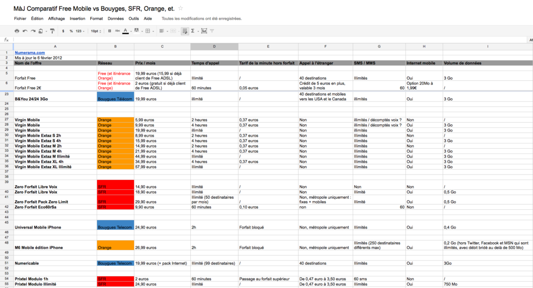Click the 'Tarif de la minute hors forfait' header cell
The width and height of the screenshot is (533, 288).
coord(268,63)
